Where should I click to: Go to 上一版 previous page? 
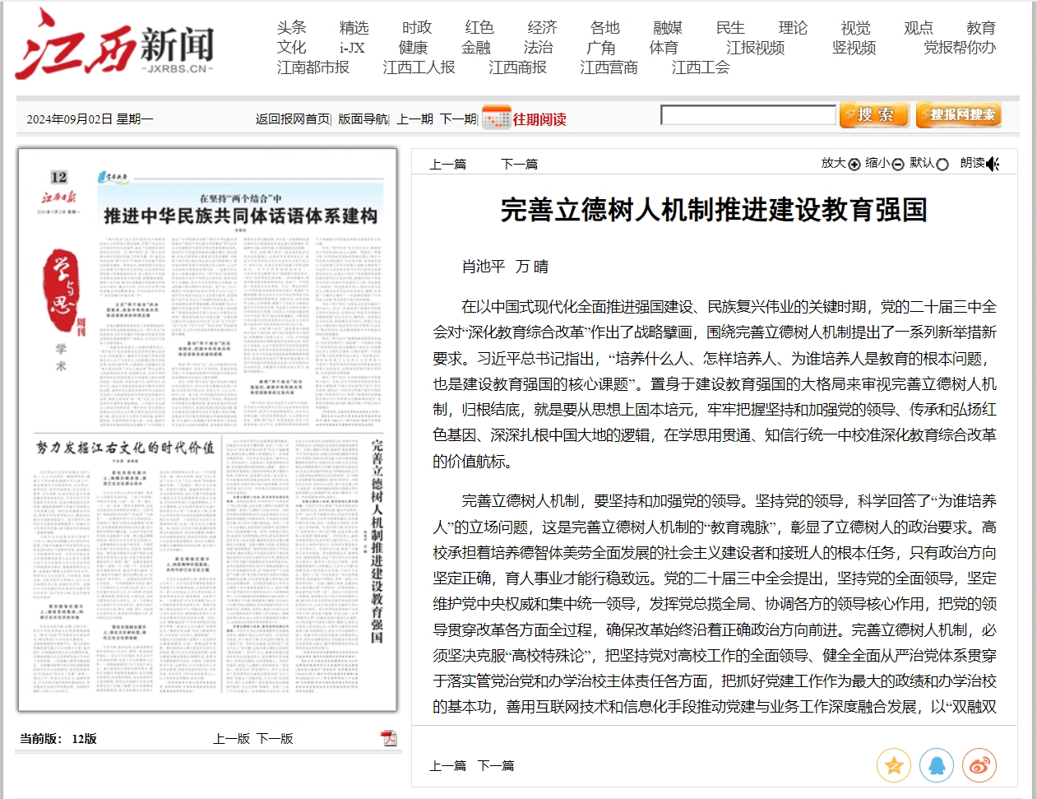pyautogui.click(x=231, y=739)
